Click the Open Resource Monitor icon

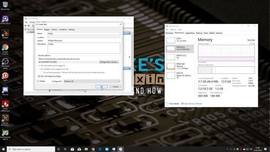(182, 103)
